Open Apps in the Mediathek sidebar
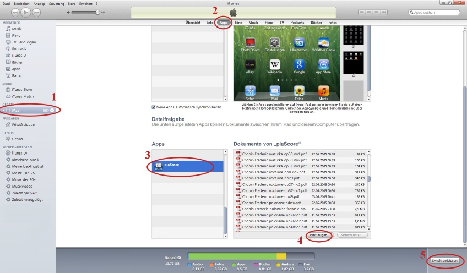Image resolution: width=467 pixels, height=273 pixels. point(16,69)
